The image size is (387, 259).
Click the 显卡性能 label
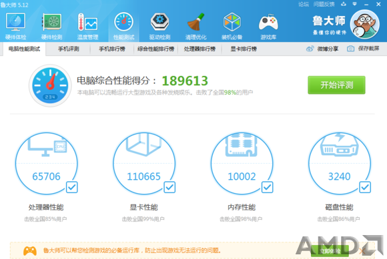pos(144,207)
